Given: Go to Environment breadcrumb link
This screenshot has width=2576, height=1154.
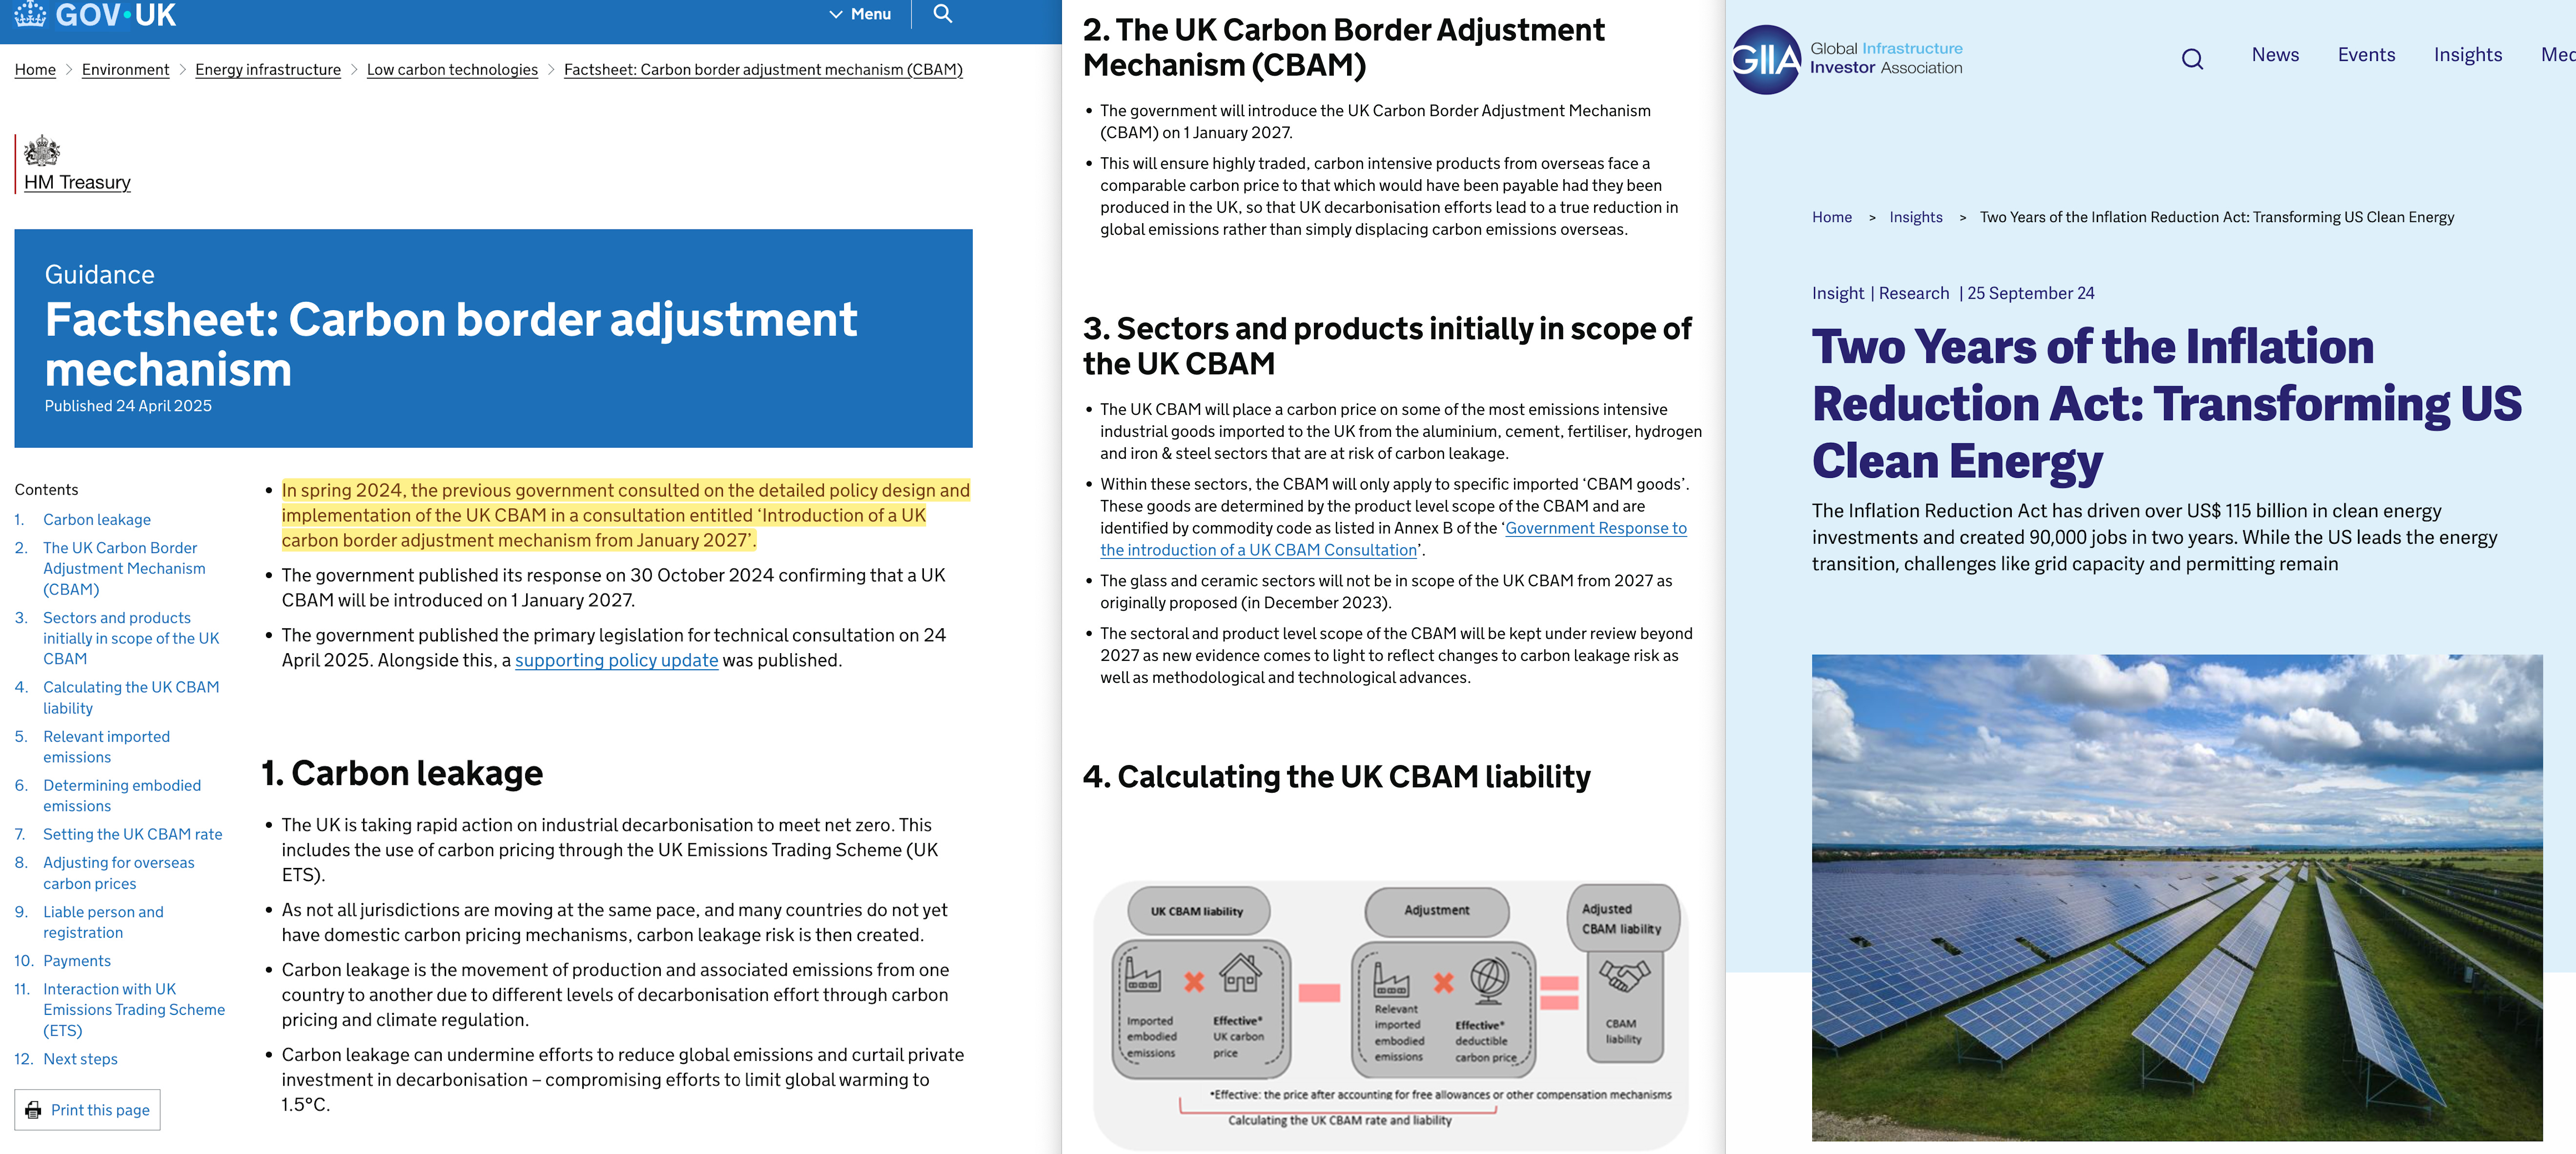Looking at the screenshot, I should click(125, 70).
